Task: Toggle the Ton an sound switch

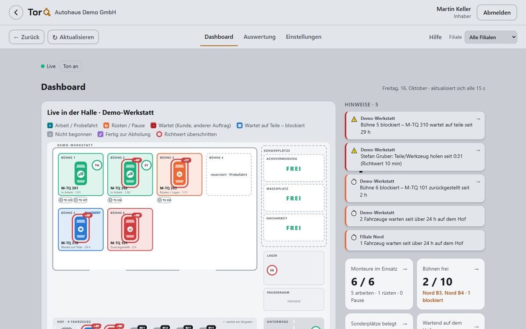Action: 71,66
